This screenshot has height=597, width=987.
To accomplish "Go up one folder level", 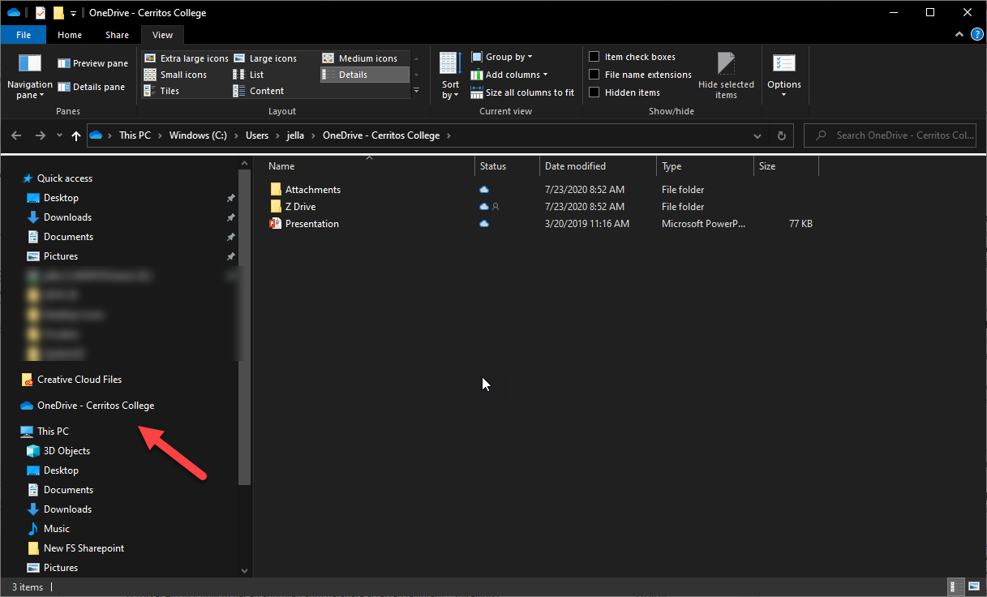I will point(76,135).
